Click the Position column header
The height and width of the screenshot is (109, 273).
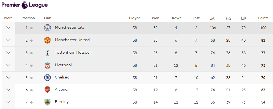pos(28,18)
